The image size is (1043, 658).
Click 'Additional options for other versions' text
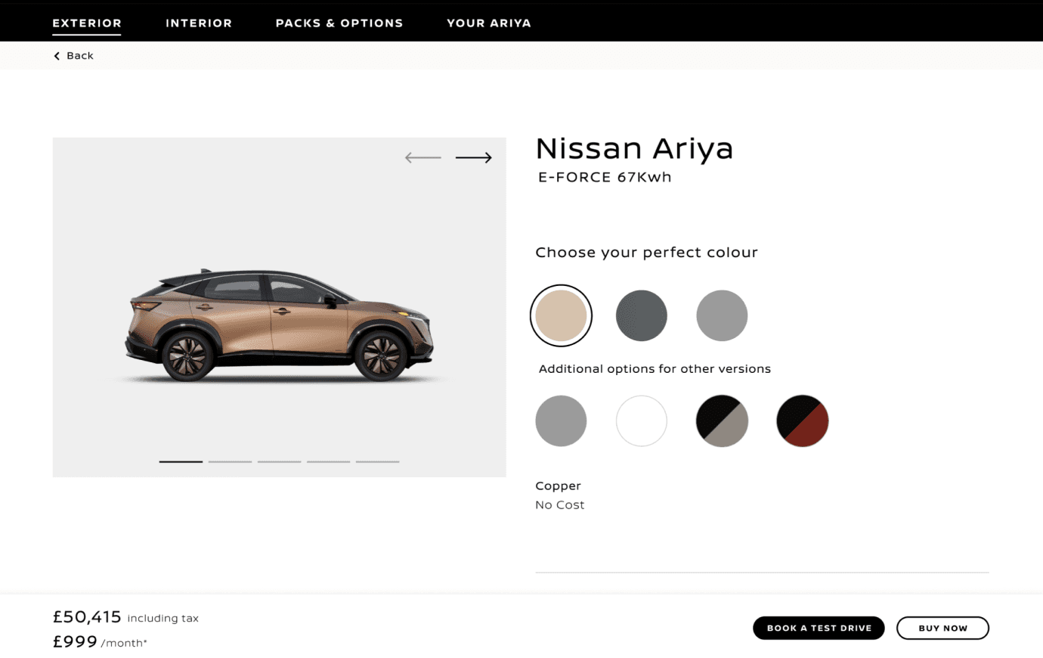tap(655, 369)
